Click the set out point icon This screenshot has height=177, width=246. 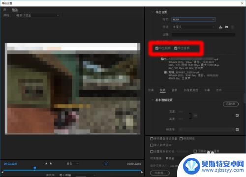(51, 163)
